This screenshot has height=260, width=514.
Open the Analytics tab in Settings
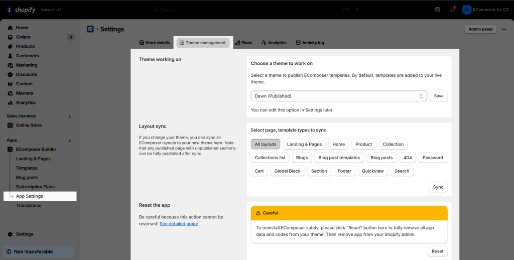pos(274,43)
